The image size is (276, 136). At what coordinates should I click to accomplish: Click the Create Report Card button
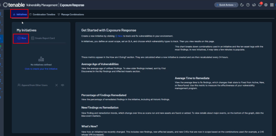[x=43, y=38]
